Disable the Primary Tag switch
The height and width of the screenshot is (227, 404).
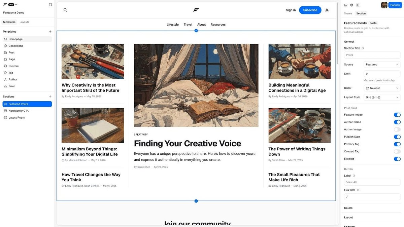[397, 144]
